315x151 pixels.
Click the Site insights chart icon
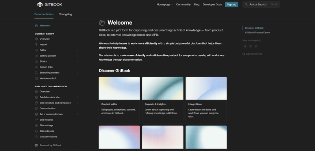(36, 120)
